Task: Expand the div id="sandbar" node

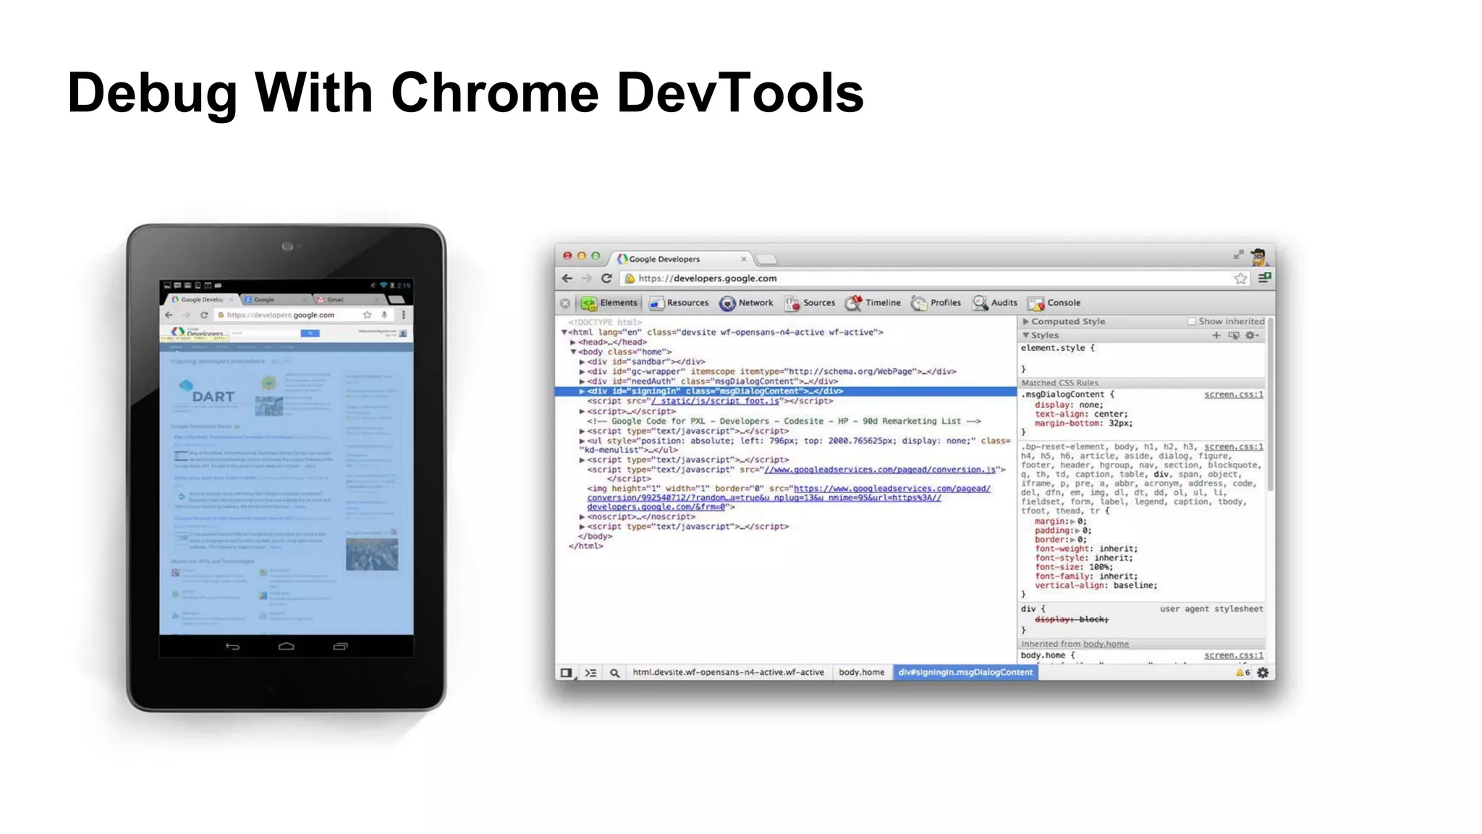Action: click(x=582, y=362)
